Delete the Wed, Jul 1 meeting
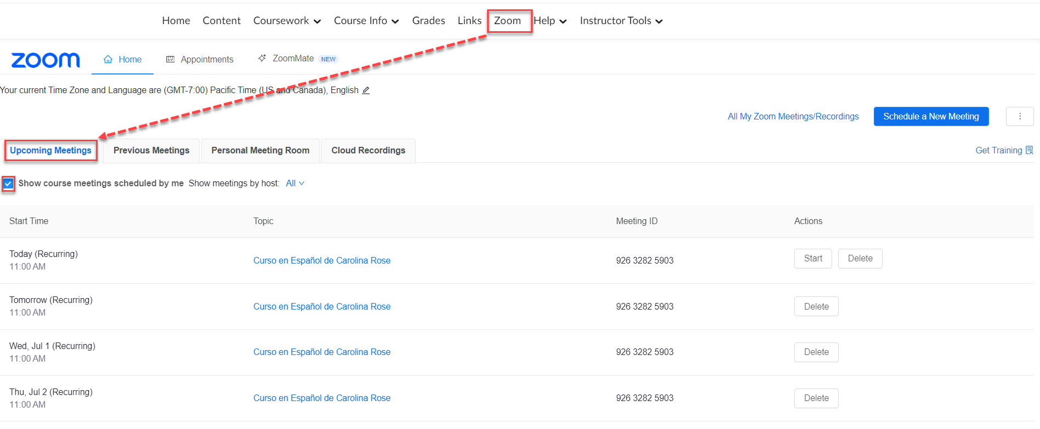This screenshot has height=429, width=1040. pyautogui.click(x=816, y=352)
